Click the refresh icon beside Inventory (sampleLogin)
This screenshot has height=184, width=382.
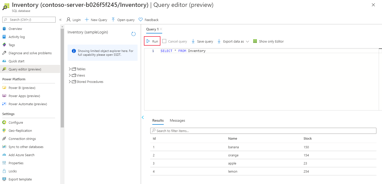click(x=133, y=34)
